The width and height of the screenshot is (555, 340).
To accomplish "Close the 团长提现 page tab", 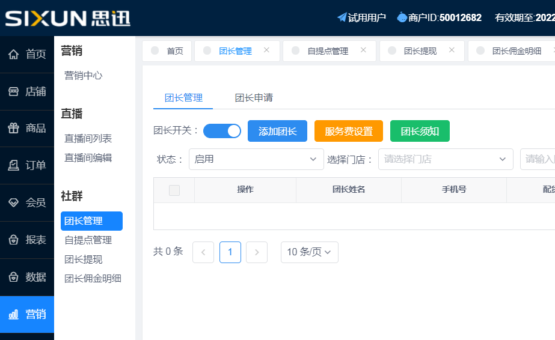I will (452, 50).
